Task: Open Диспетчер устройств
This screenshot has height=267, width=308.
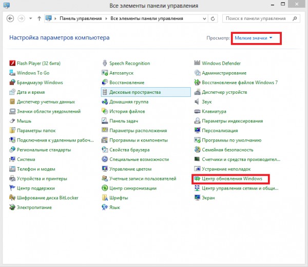Action: pos(221,92)
